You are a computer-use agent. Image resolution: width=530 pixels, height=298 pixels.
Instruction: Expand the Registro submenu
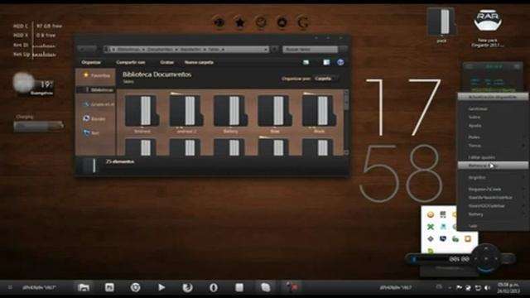[x=493, y=177]
